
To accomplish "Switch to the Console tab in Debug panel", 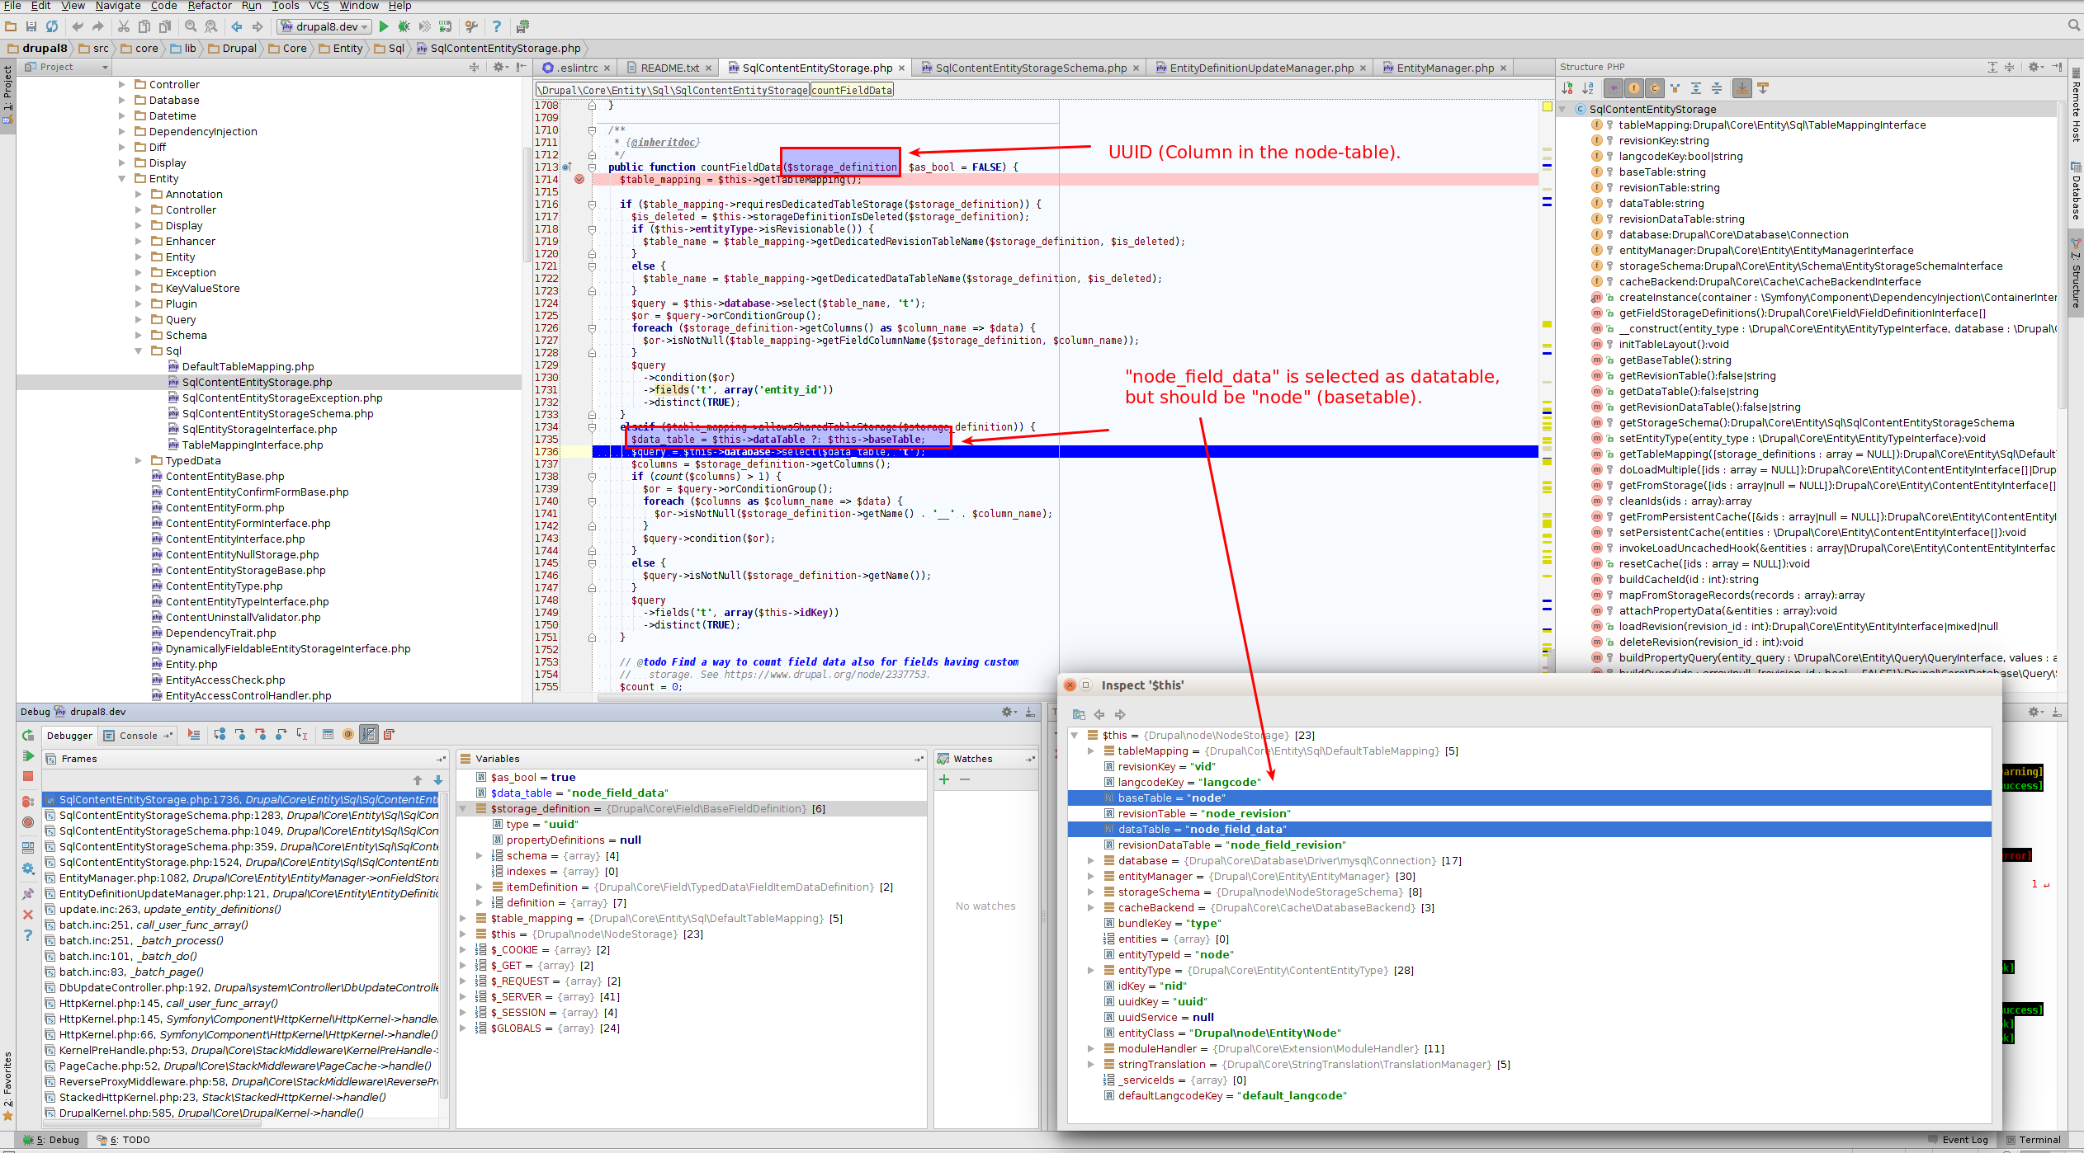I will 138,736.
